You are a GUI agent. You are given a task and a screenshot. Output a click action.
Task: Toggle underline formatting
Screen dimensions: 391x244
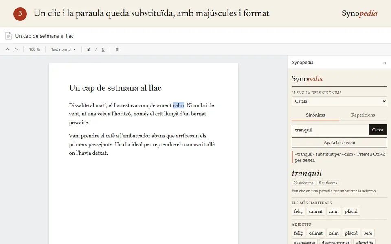pyautogui.click(x=103, y=50)
